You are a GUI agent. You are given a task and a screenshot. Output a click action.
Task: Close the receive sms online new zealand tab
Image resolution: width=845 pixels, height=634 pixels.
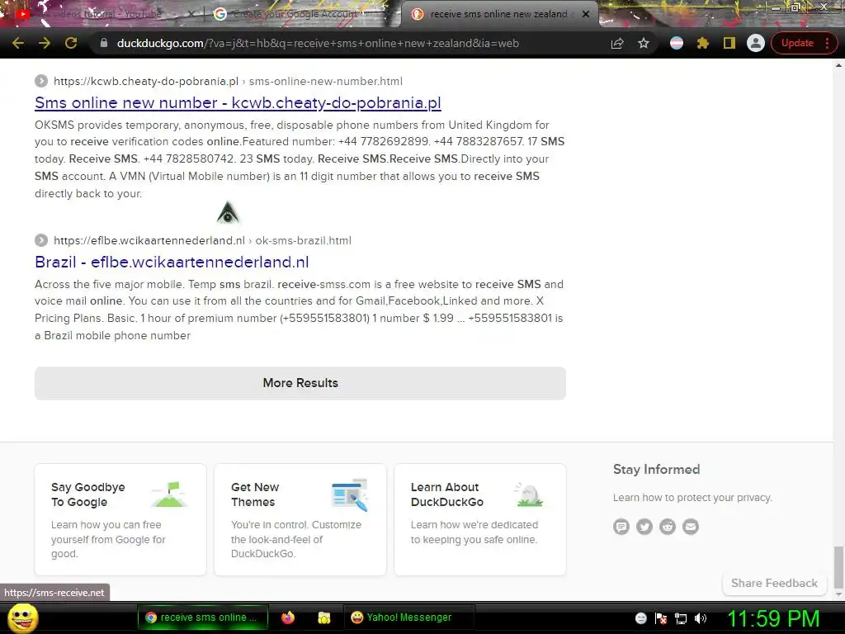click(x=586, y=14)
